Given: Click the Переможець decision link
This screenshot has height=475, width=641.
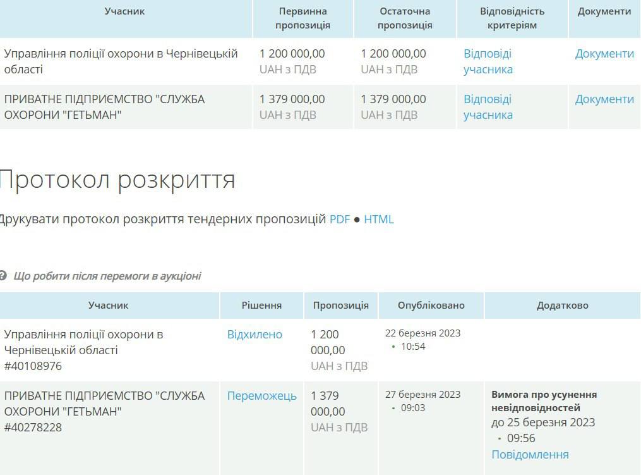Looking at the screenshot, I should pyautogui.click(x=261, y=396).
